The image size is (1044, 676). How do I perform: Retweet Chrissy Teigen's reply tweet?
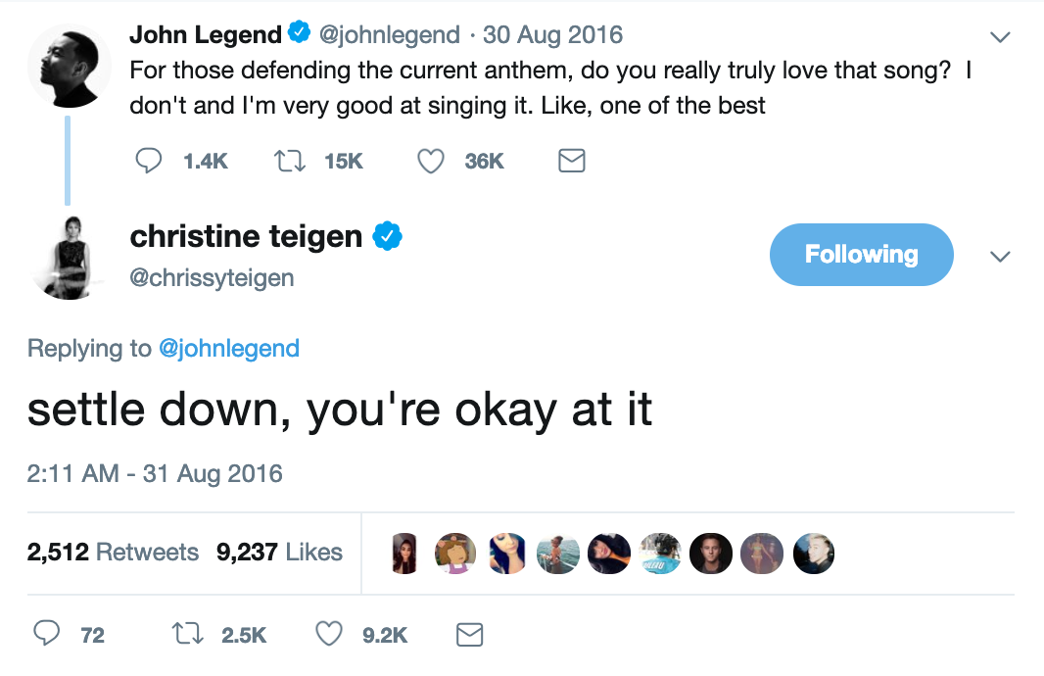[187, 635]
